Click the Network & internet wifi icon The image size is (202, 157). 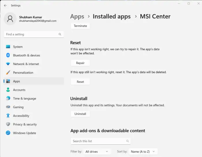(8, 64)
